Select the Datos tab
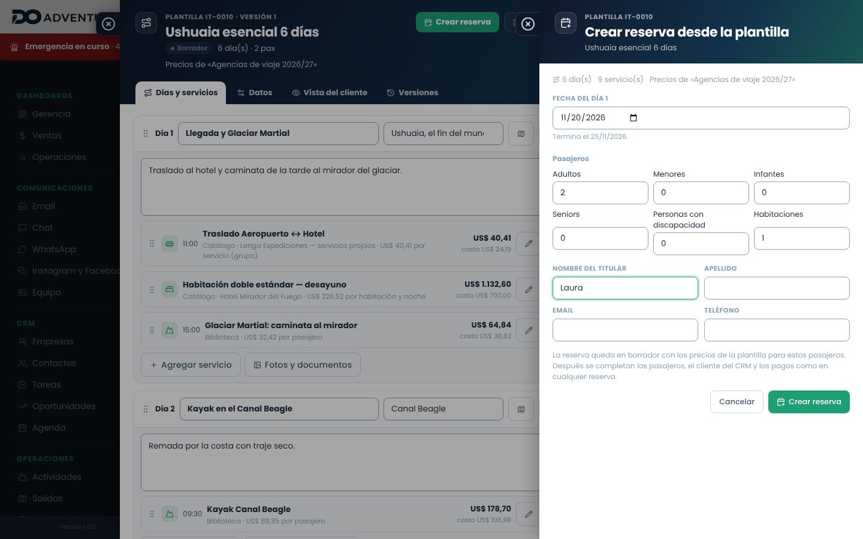Screen dimensions: 863x539 (x=255, y=93)
